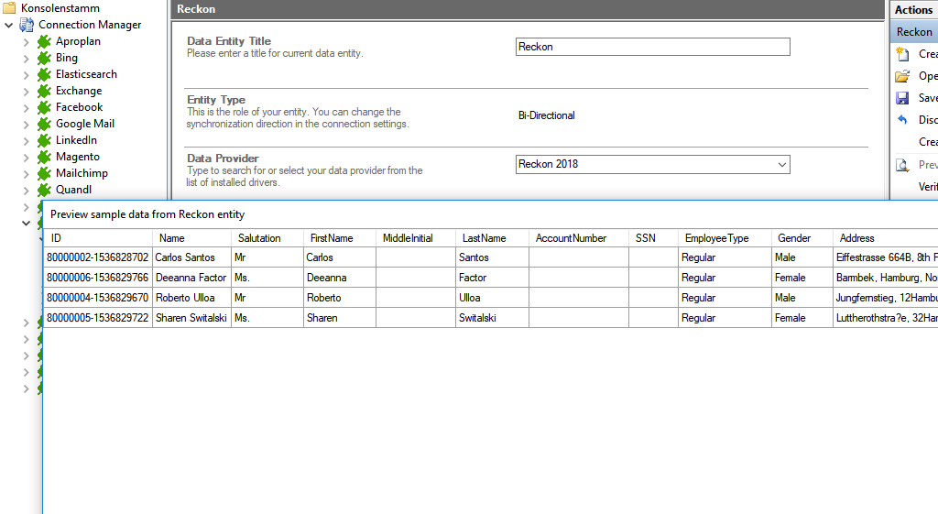Screen dimensions: 938x514
Task: Click the EmployeeType column header
Action: tap(716, 238)
